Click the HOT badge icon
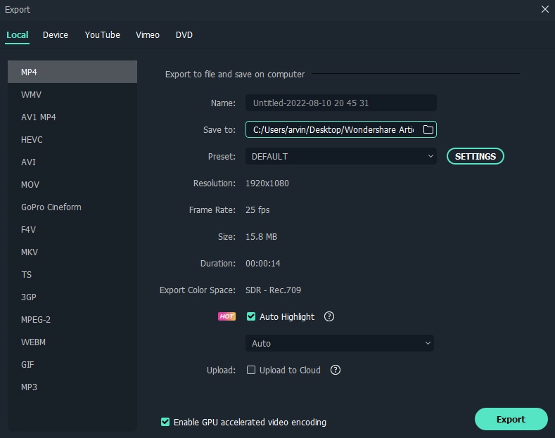This screenshot has height=438, width=555. (227, 316)
